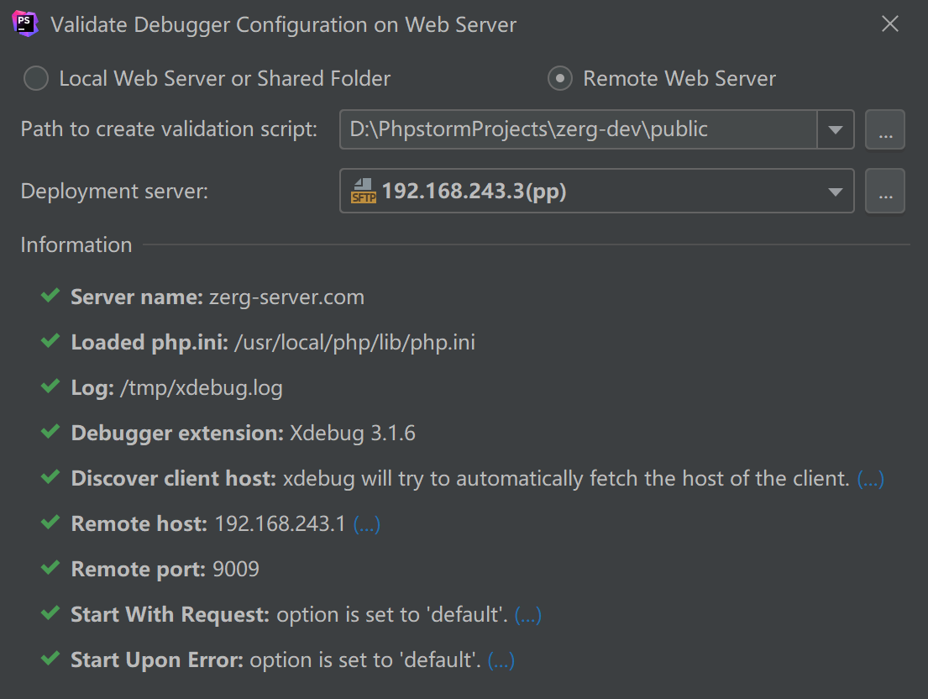Screen dimensions: 928x699
Task: Select Local Web Server or Shared Folder option
Action: coord(35,79)
